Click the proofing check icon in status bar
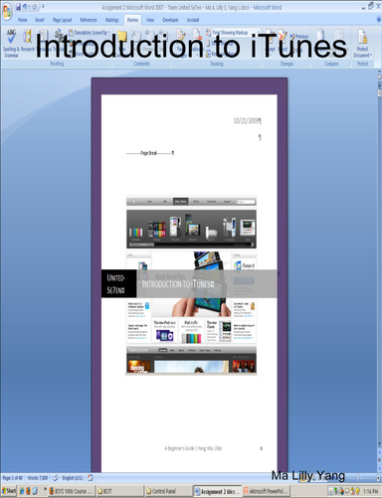The height and width of the screenshot is (498, 382). click(x=56, y=478)
